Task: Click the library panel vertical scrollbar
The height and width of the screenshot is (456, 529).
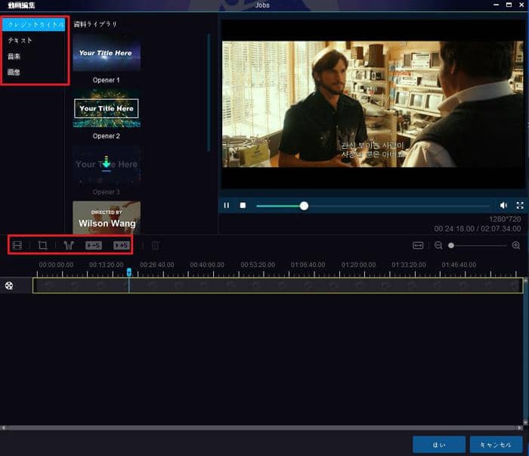Action: click(x=209, y=92)
